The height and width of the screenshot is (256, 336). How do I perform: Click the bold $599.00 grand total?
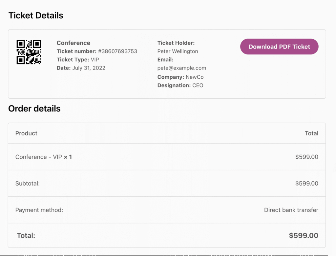coord(304,235)
